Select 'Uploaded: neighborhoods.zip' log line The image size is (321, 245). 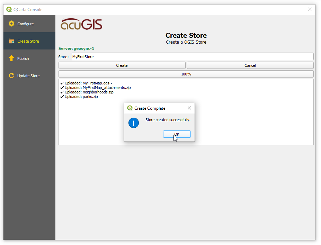click(87, 92)
